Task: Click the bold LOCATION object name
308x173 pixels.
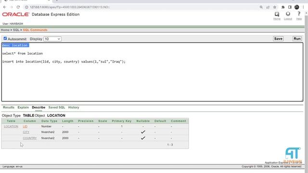Action: pos(56,115)
